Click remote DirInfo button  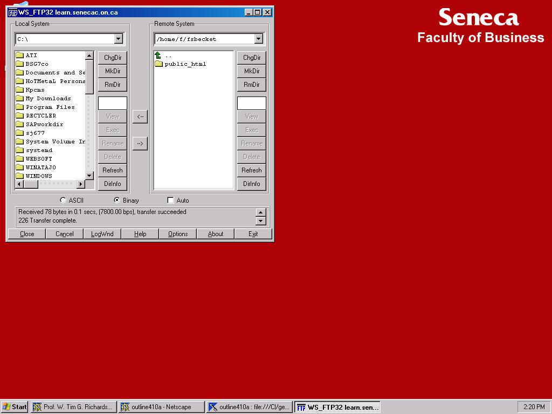(252, 184)
